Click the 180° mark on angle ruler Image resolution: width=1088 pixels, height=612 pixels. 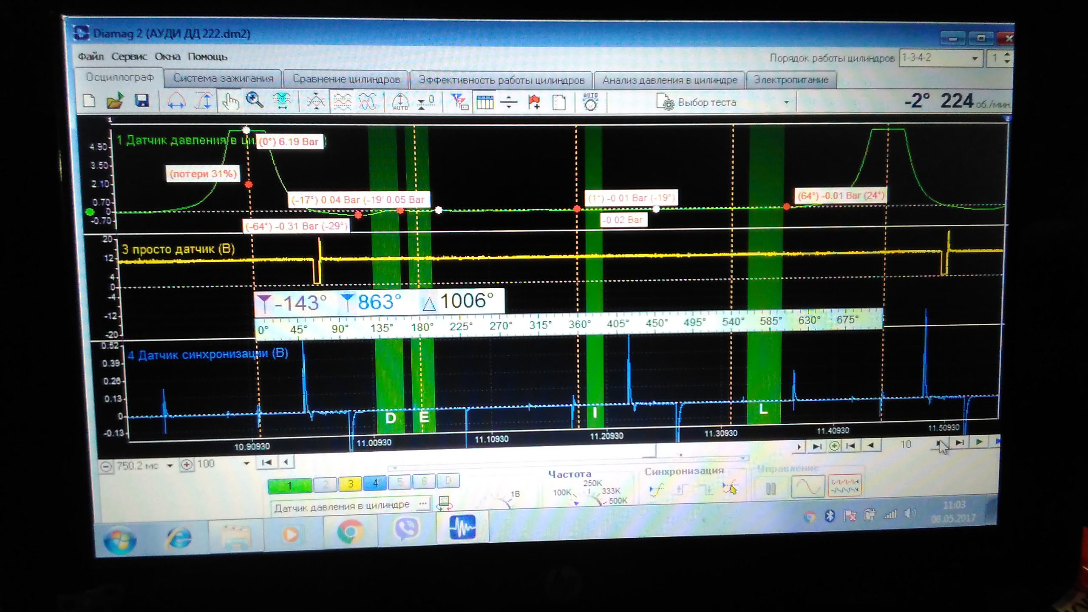click(422, 327)
